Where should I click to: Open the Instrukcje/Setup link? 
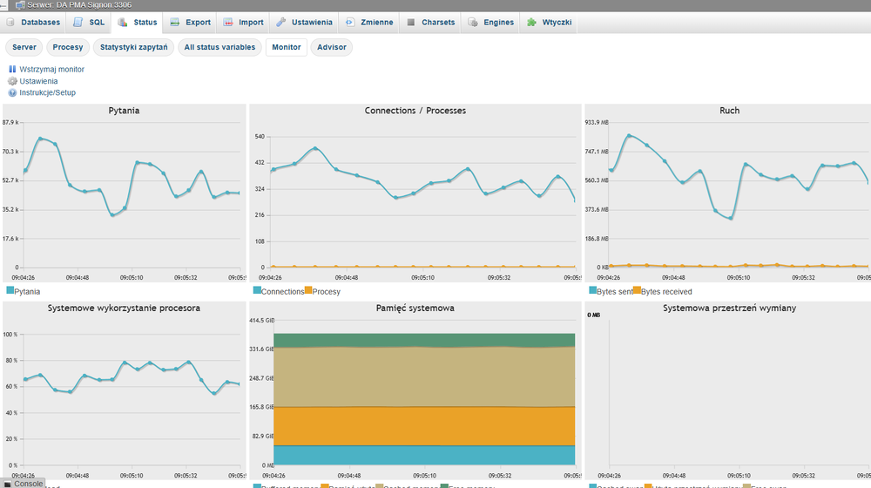pyautogui.click(x=48, y=92)
